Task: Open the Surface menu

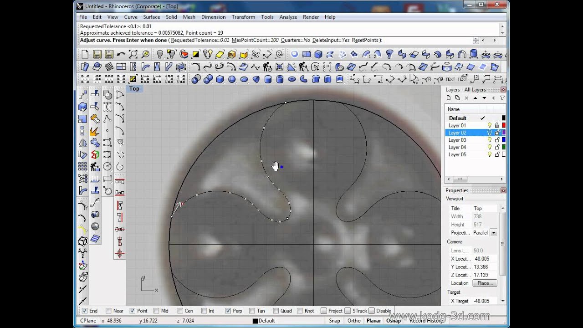Action: 152,17
